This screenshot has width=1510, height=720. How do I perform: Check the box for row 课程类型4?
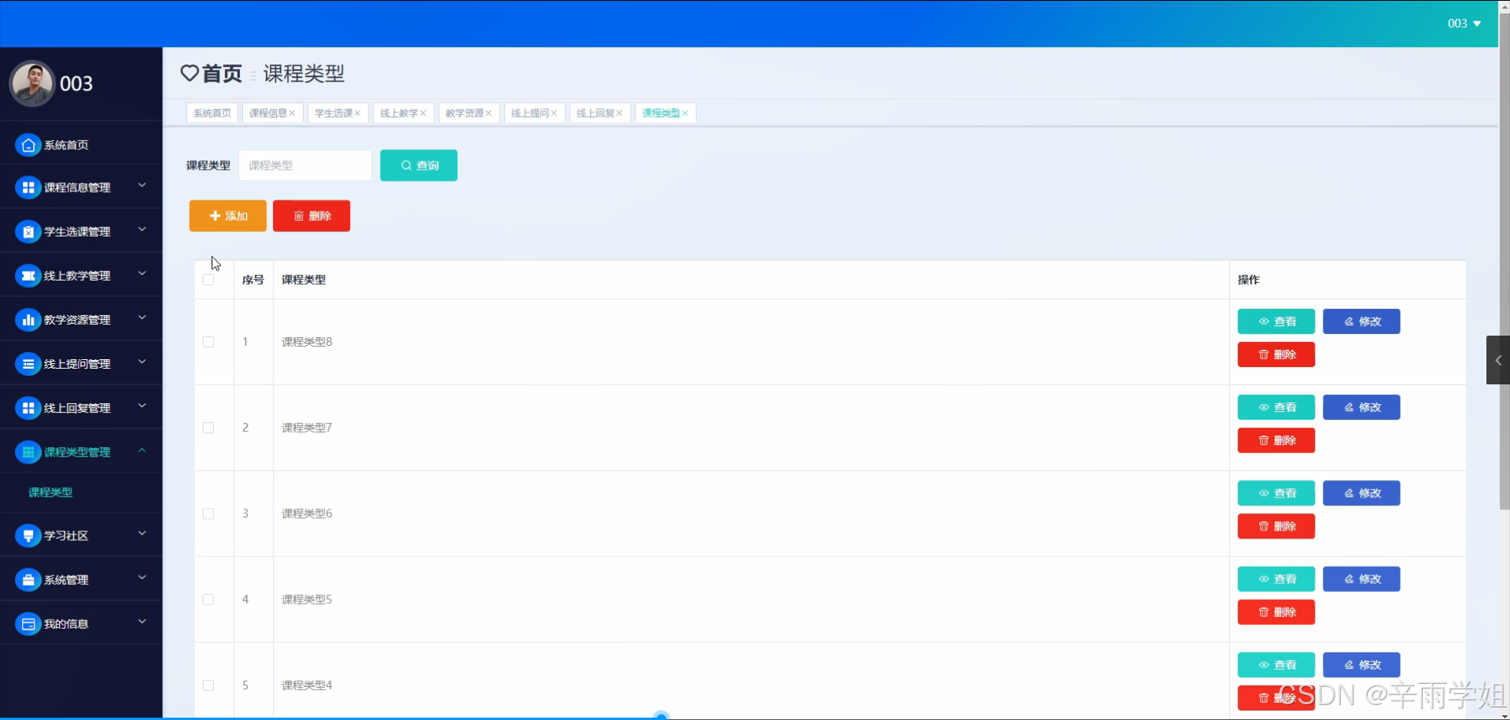tap(208, 685)
